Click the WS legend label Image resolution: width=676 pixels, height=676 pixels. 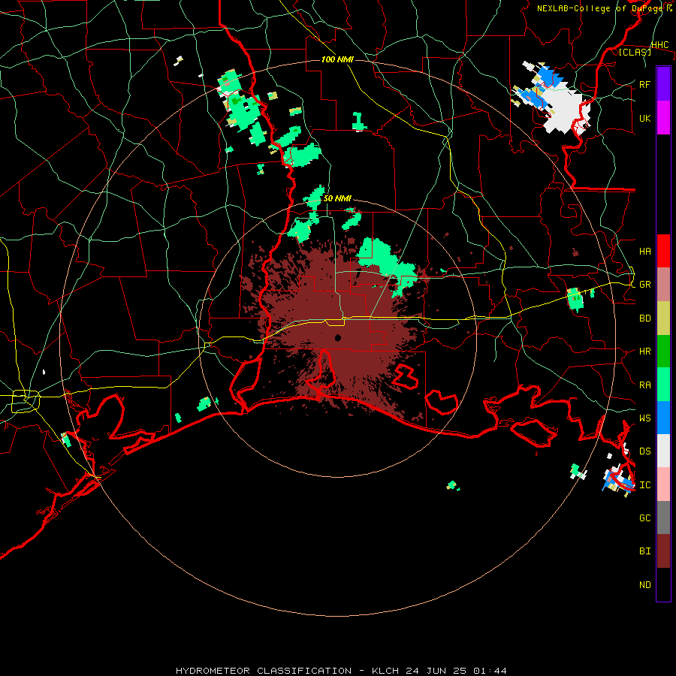644,418
